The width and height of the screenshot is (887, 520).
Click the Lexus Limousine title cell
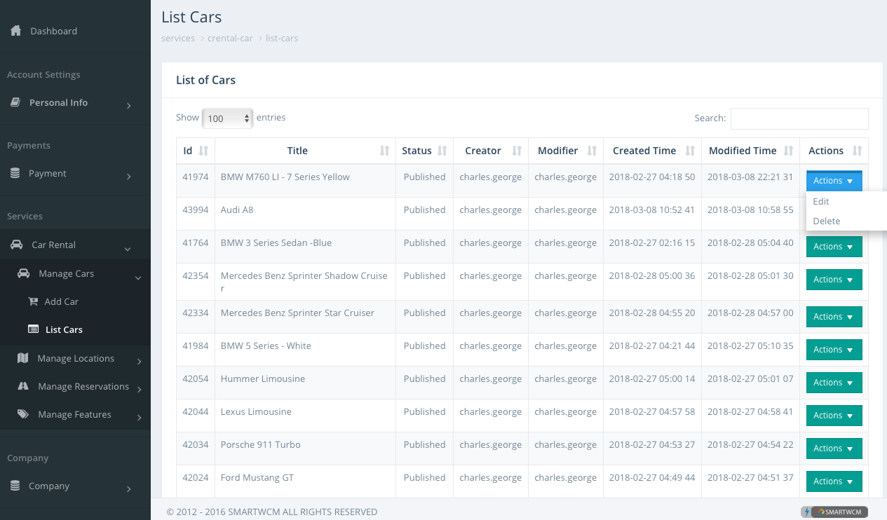click(306, 416)
